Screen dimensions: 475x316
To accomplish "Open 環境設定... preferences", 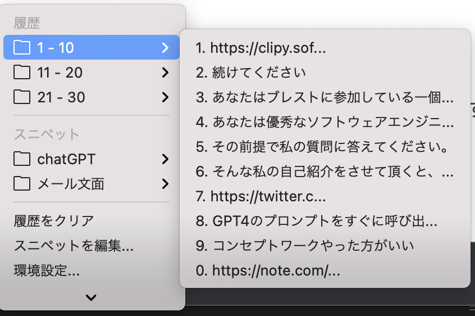I will coord(47,270).
